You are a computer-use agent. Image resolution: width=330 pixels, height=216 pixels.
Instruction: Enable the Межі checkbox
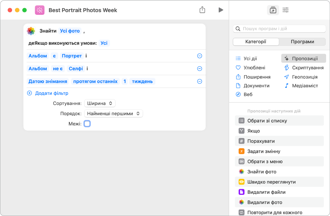[x=87, y=124]
